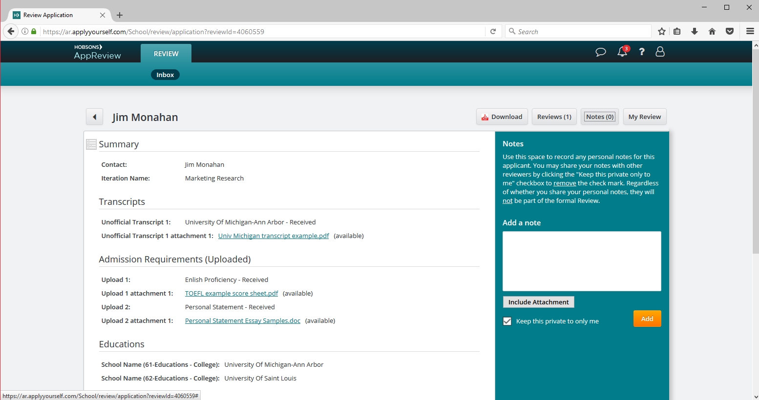Collapse the Notes (0) panel
This screenshot has height=400, width=759.
(599, 117)
